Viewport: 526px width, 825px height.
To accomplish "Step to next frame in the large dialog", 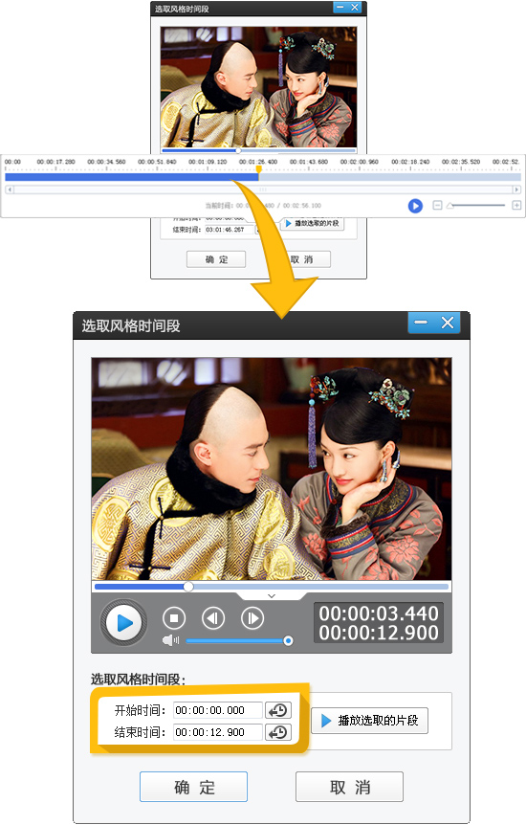I will pos(252,617).
